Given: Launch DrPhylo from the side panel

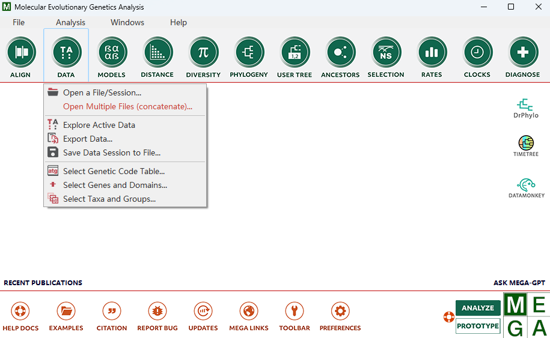Looking at the screenshot, I should pos(526,108).
